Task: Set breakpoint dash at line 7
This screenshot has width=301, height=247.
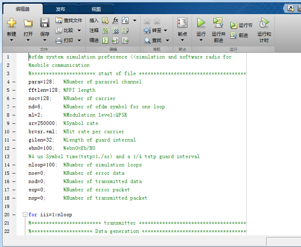Action: [14, 107]
